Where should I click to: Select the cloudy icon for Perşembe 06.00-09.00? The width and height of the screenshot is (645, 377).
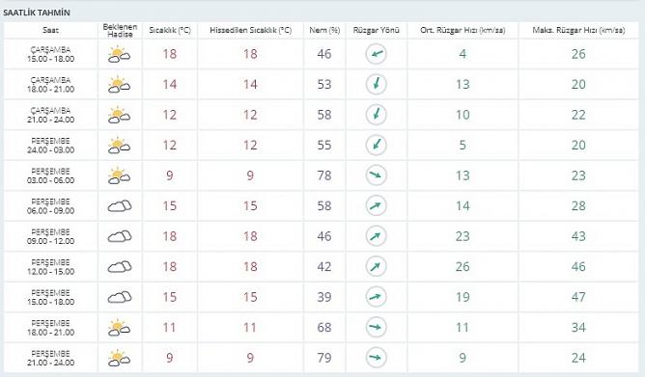click(120, 205)
